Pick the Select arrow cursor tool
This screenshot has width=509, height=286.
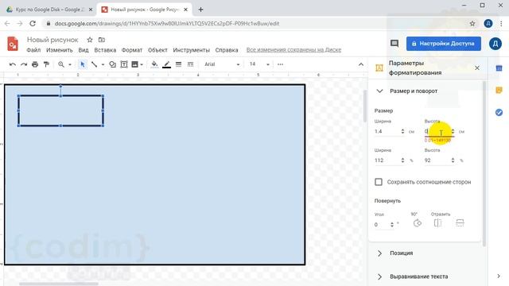[x=83, y=64]
